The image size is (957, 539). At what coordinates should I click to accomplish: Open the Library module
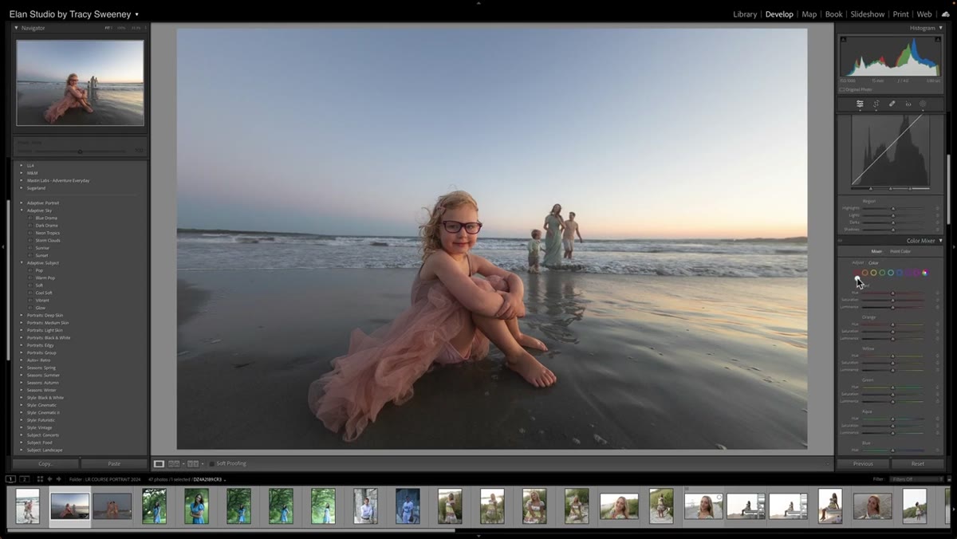(x=745, y=14)
